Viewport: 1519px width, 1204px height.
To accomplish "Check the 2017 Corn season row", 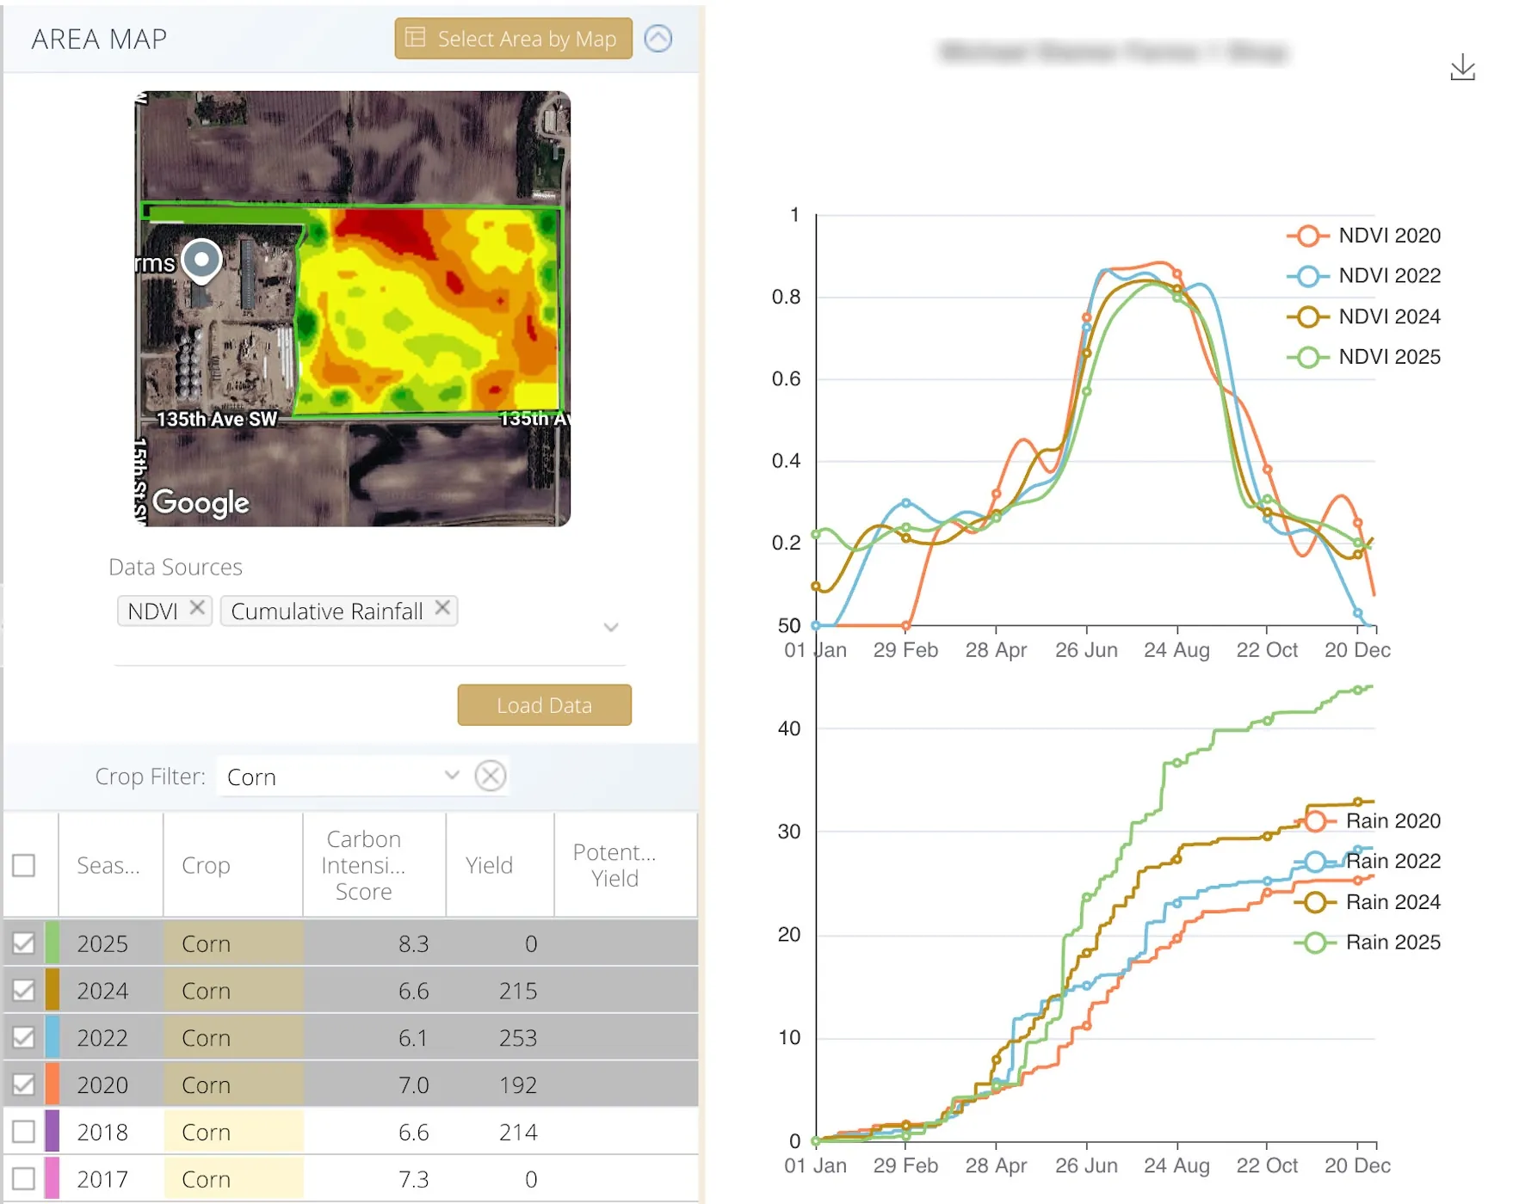I will 24,1179.
